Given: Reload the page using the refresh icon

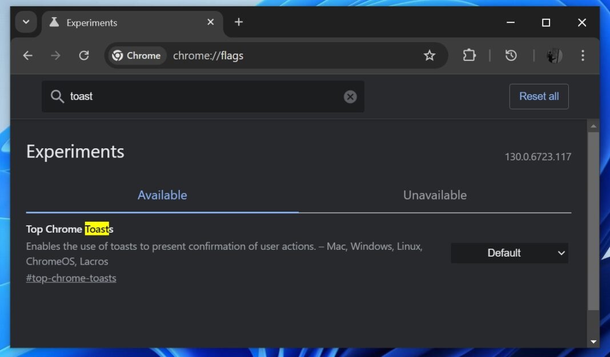Looking at the screenshot, I should [x=84, y=55].
